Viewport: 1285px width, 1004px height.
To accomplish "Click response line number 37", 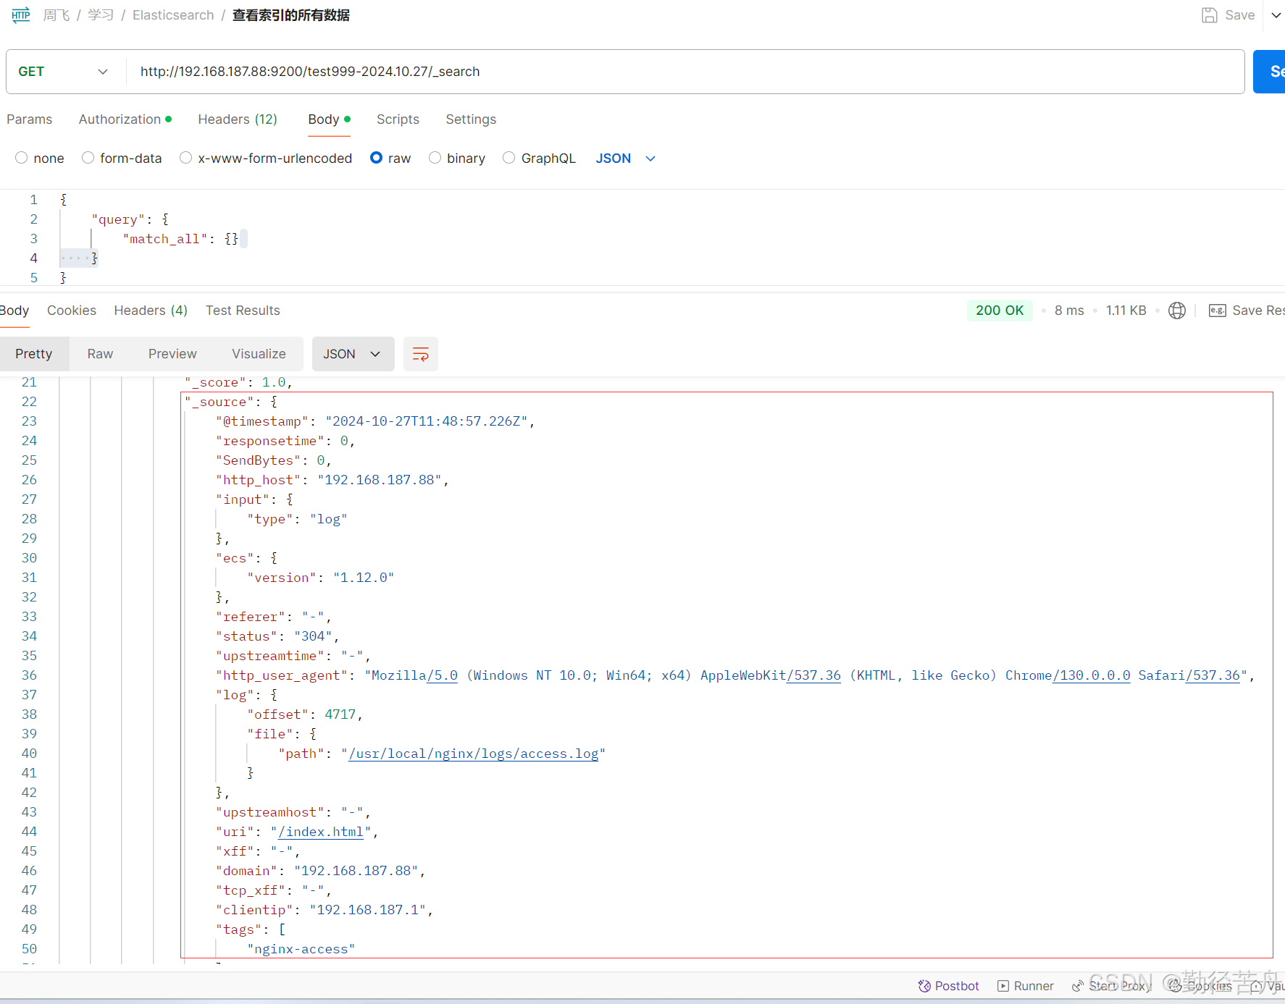I will (x=29, y=695).
